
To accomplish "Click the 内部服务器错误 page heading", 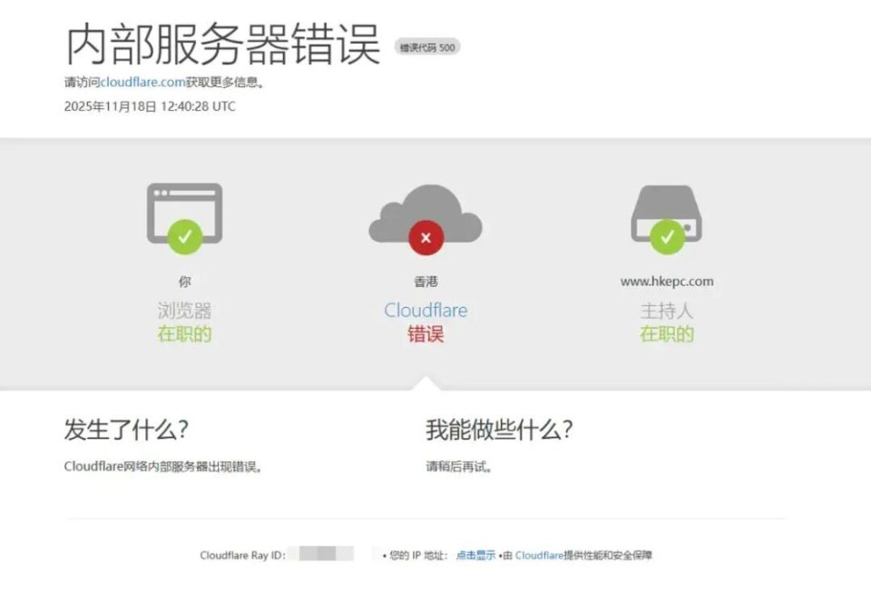I will pyautogui.click(x=221, y=41).
